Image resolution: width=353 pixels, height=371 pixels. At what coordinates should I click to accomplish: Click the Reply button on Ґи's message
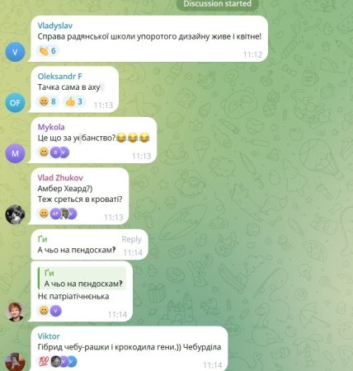click(x=131, y=239)
